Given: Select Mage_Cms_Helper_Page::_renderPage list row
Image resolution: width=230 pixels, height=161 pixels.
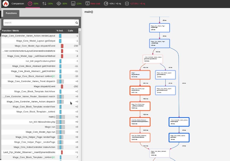Looking at the screenshot, I should pos(40,142).
